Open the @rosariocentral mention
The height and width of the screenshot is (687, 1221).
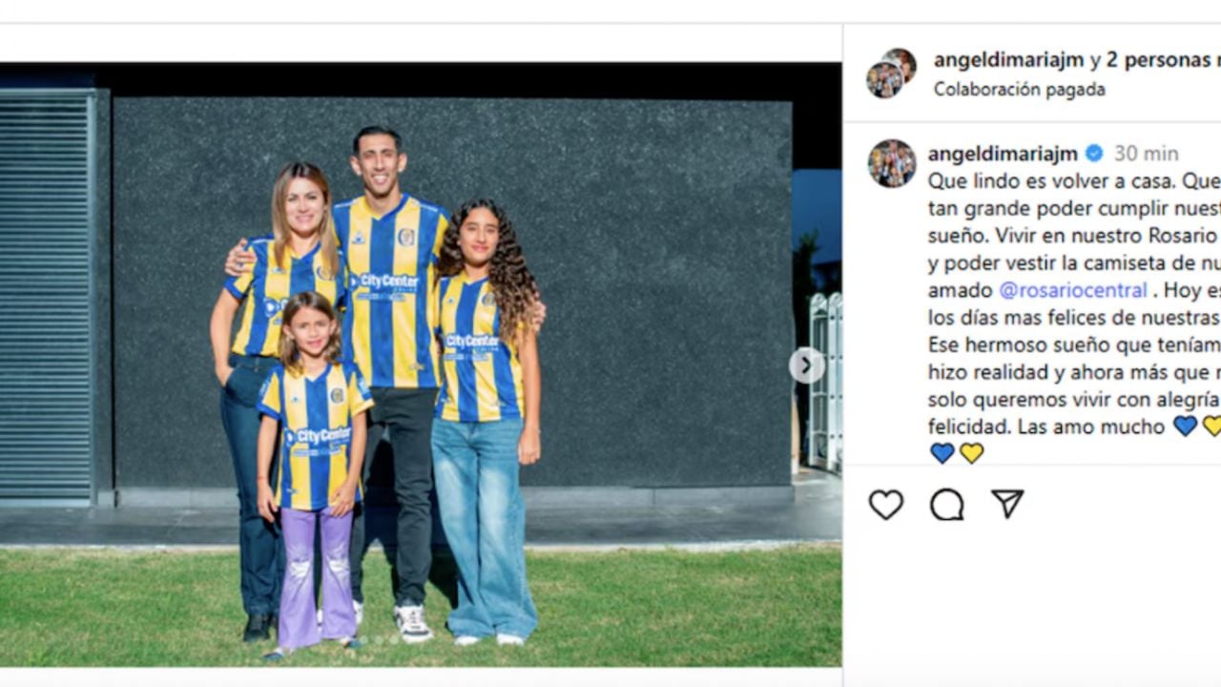point(1072,290)
